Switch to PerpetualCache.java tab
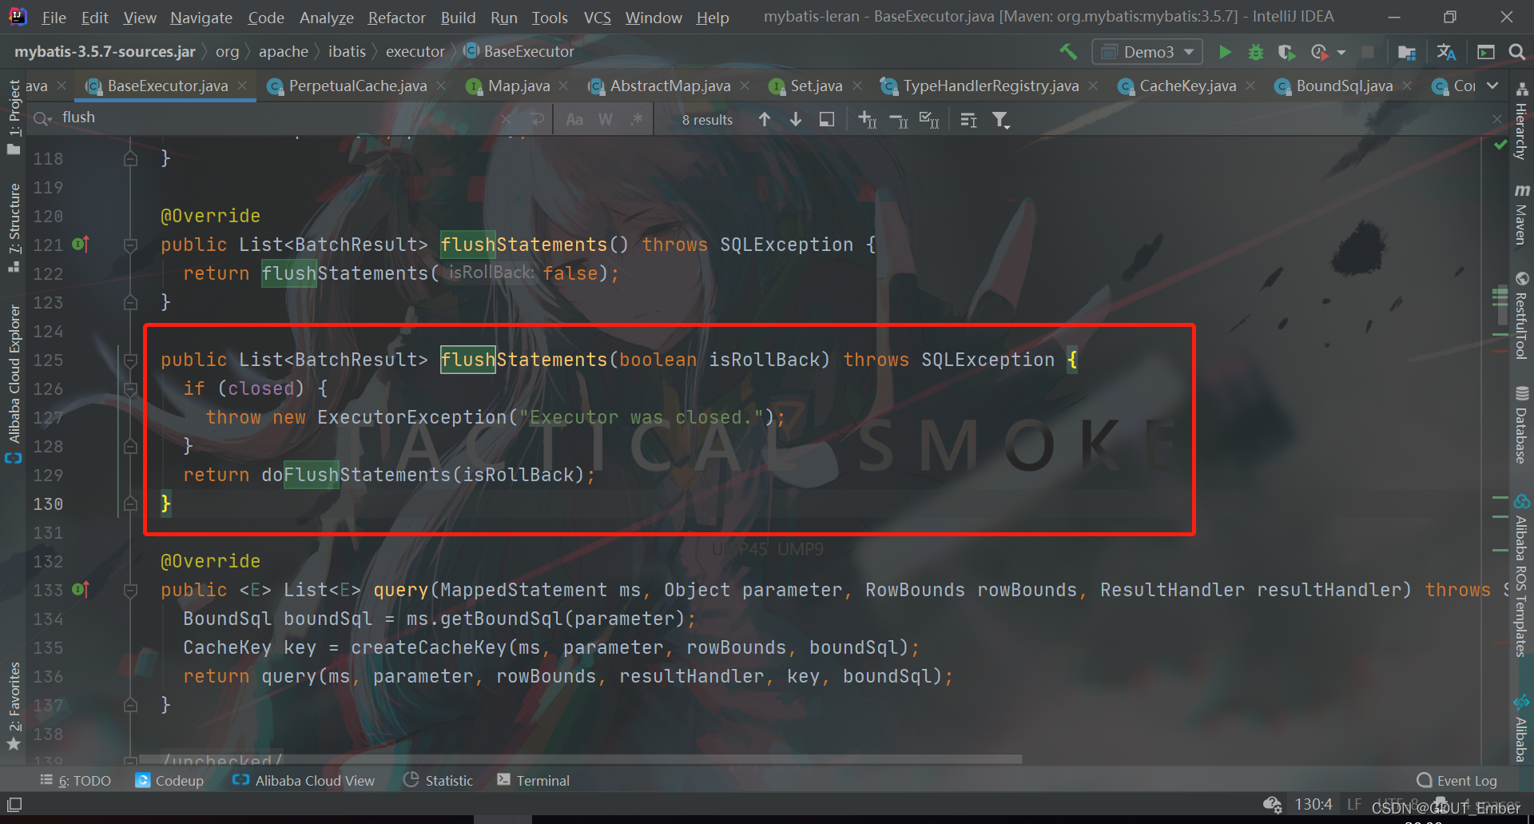Viewport: 1534px width, 824px height. pos(357,86)
